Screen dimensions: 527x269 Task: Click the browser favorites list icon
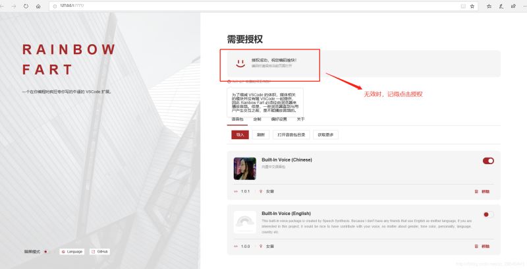(x=488, y=5)
